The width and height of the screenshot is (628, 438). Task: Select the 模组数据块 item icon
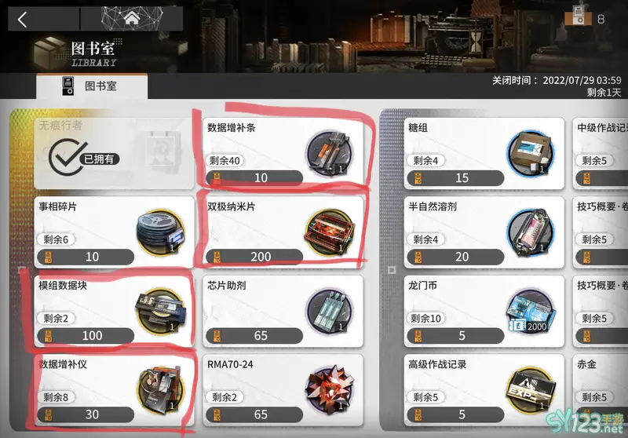point(161,312)
